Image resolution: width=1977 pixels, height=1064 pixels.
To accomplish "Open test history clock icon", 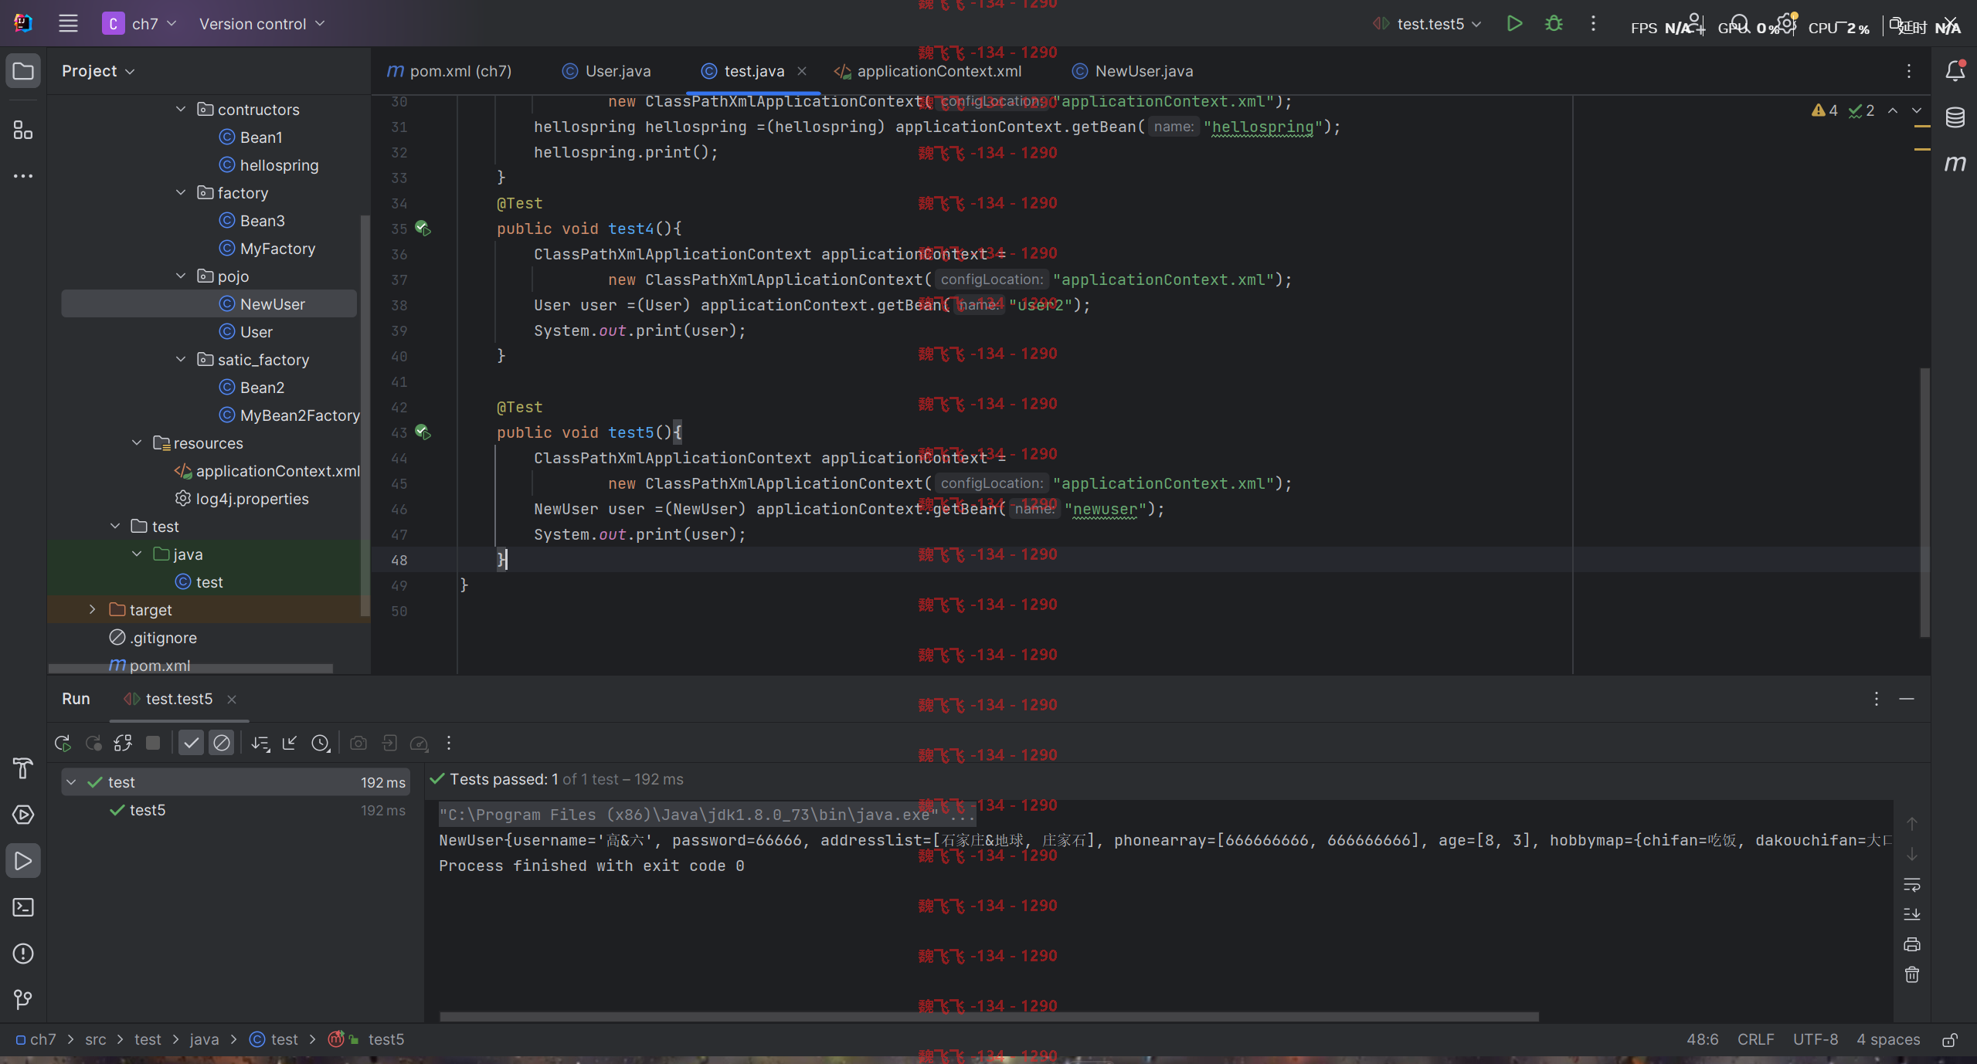I will [x=321, y=743].
